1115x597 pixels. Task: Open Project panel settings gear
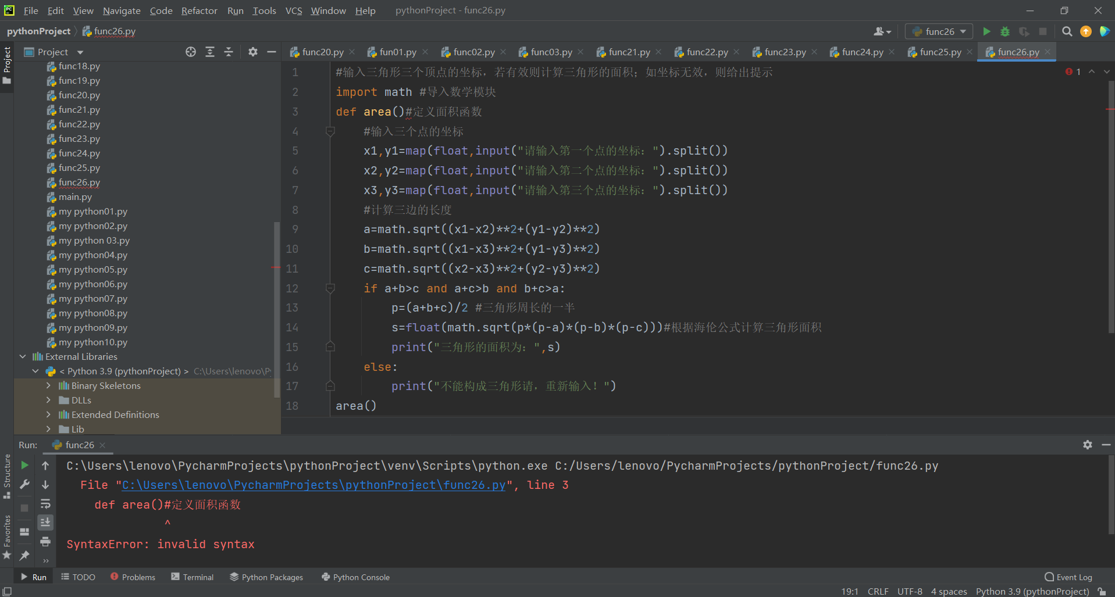252,52
